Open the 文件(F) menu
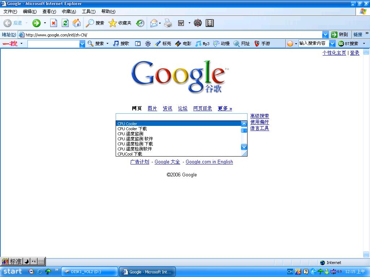The width and height of the screenshot is (370, 277). click(x=10, y=12)
